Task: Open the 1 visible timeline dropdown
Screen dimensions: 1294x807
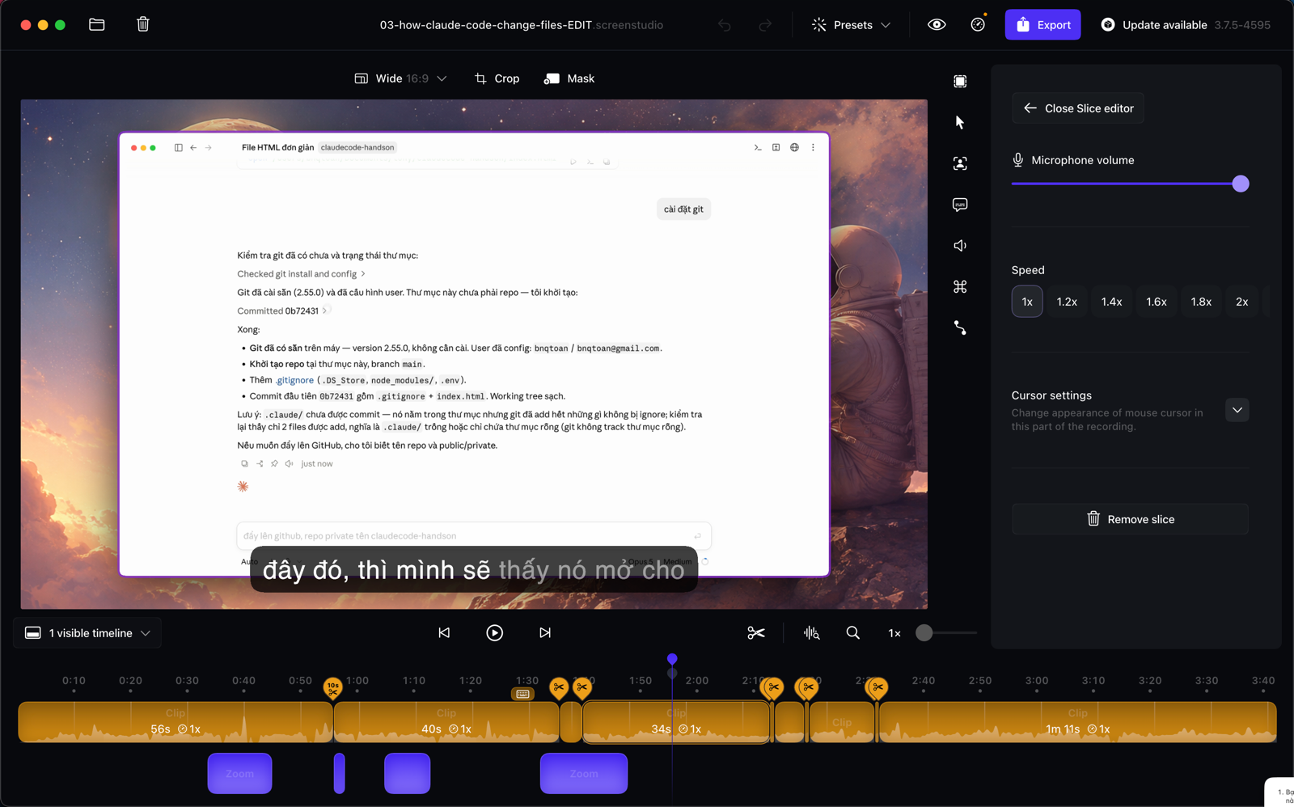Action: click(x=87, y=633)
